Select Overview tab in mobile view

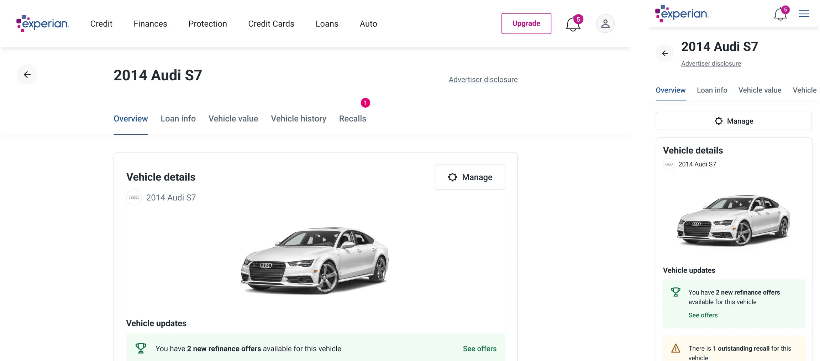click(671, 90)
